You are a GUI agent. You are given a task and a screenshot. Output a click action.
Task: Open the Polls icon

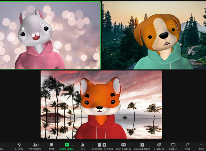pos(82,145)
